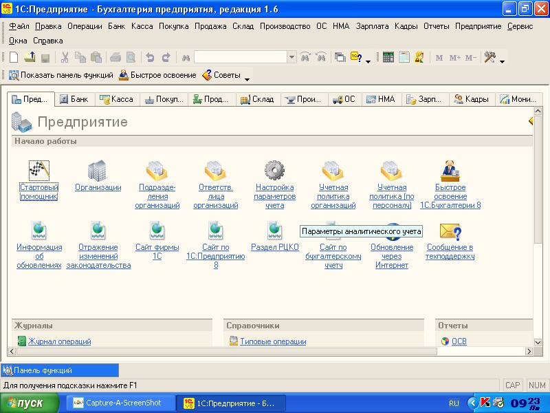Click the Стартовый помощник checkered flag icon

tap(38, 171)
